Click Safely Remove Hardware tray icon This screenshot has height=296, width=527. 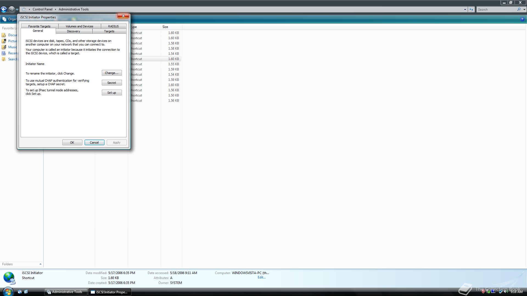tap(488, 292)
